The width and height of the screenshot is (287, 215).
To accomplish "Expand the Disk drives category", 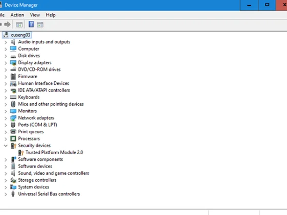I will (6, 56).
